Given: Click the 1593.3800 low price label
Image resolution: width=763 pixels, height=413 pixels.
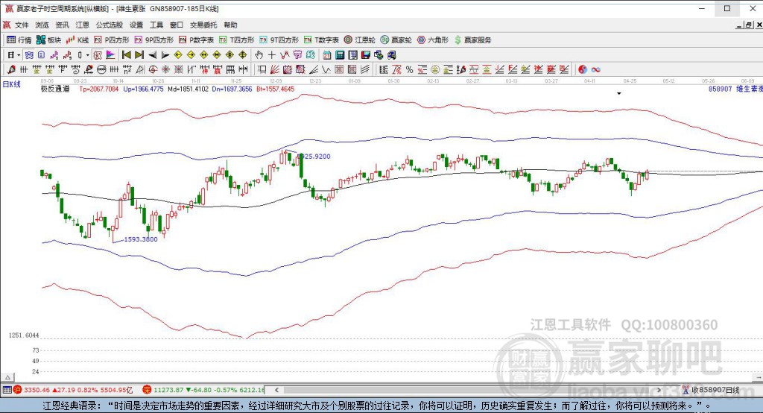Looking at the screenshot, I should tap(141, 239).
